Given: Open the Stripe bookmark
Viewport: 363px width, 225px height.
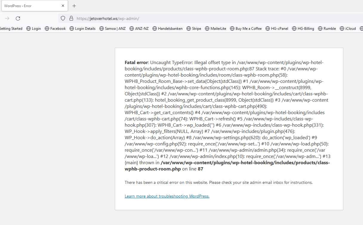Looking at the screenshot, I should click(194, 29).
